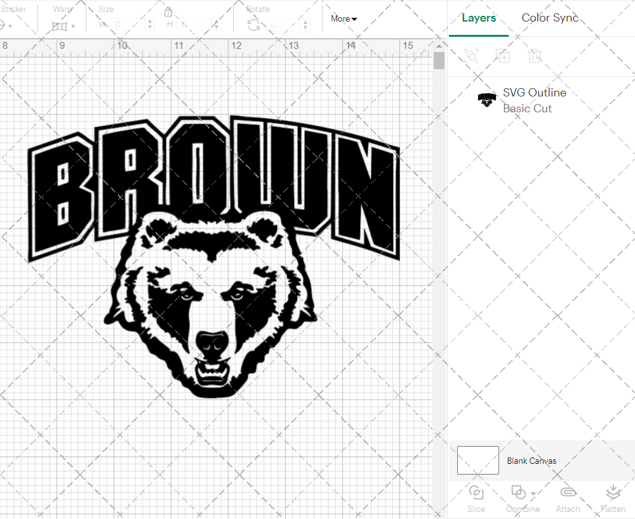The height and width of the screenshot is (519, 635).
Task: Select the Basic Cut layer entry
Action: (x=527, y=108)
